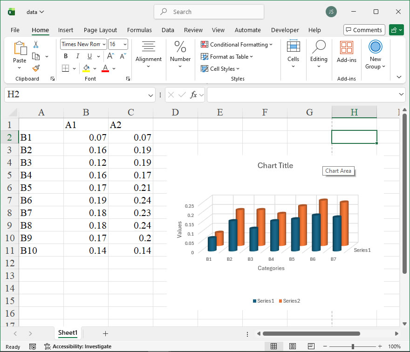This screenshot has height=352, width=410.
Task: Toggle Italic formatting
Action: coord(77,56)
